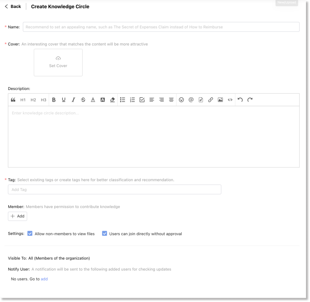Viewport: 310px width, 302px height.
Task: Uncheck Allow non-members to view files
Action: [x=30, y=234]
